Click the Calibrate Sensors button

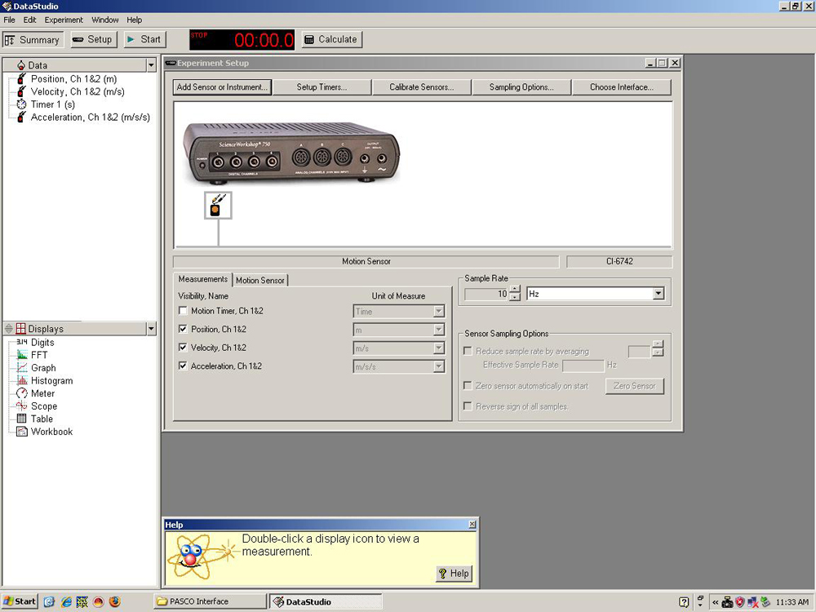click(421, 87)
